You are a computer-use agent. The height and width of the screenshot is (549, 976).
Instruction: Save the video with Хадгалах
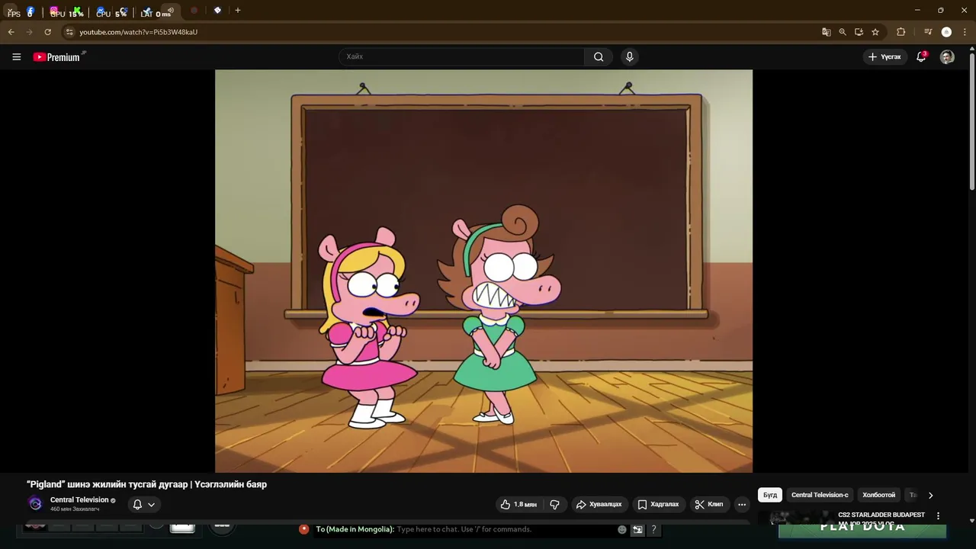point(658,504)
